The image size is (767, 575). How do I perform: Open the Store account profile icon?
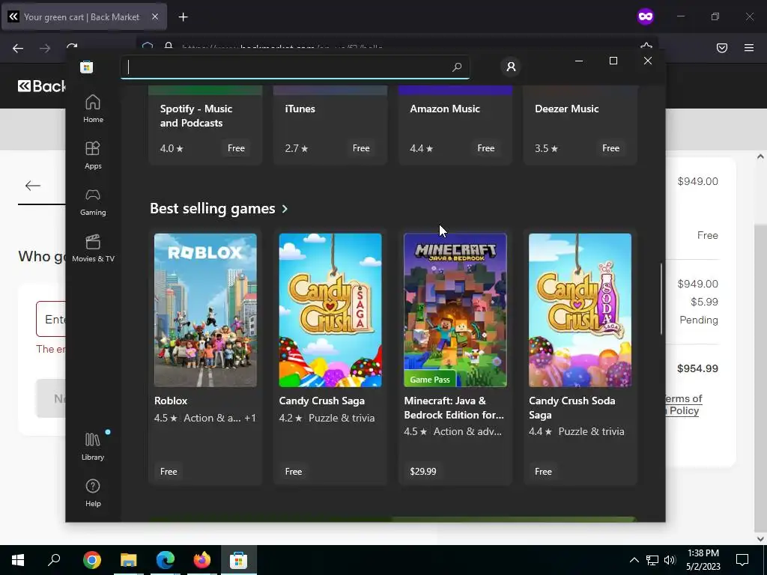[x=511, y=67]
